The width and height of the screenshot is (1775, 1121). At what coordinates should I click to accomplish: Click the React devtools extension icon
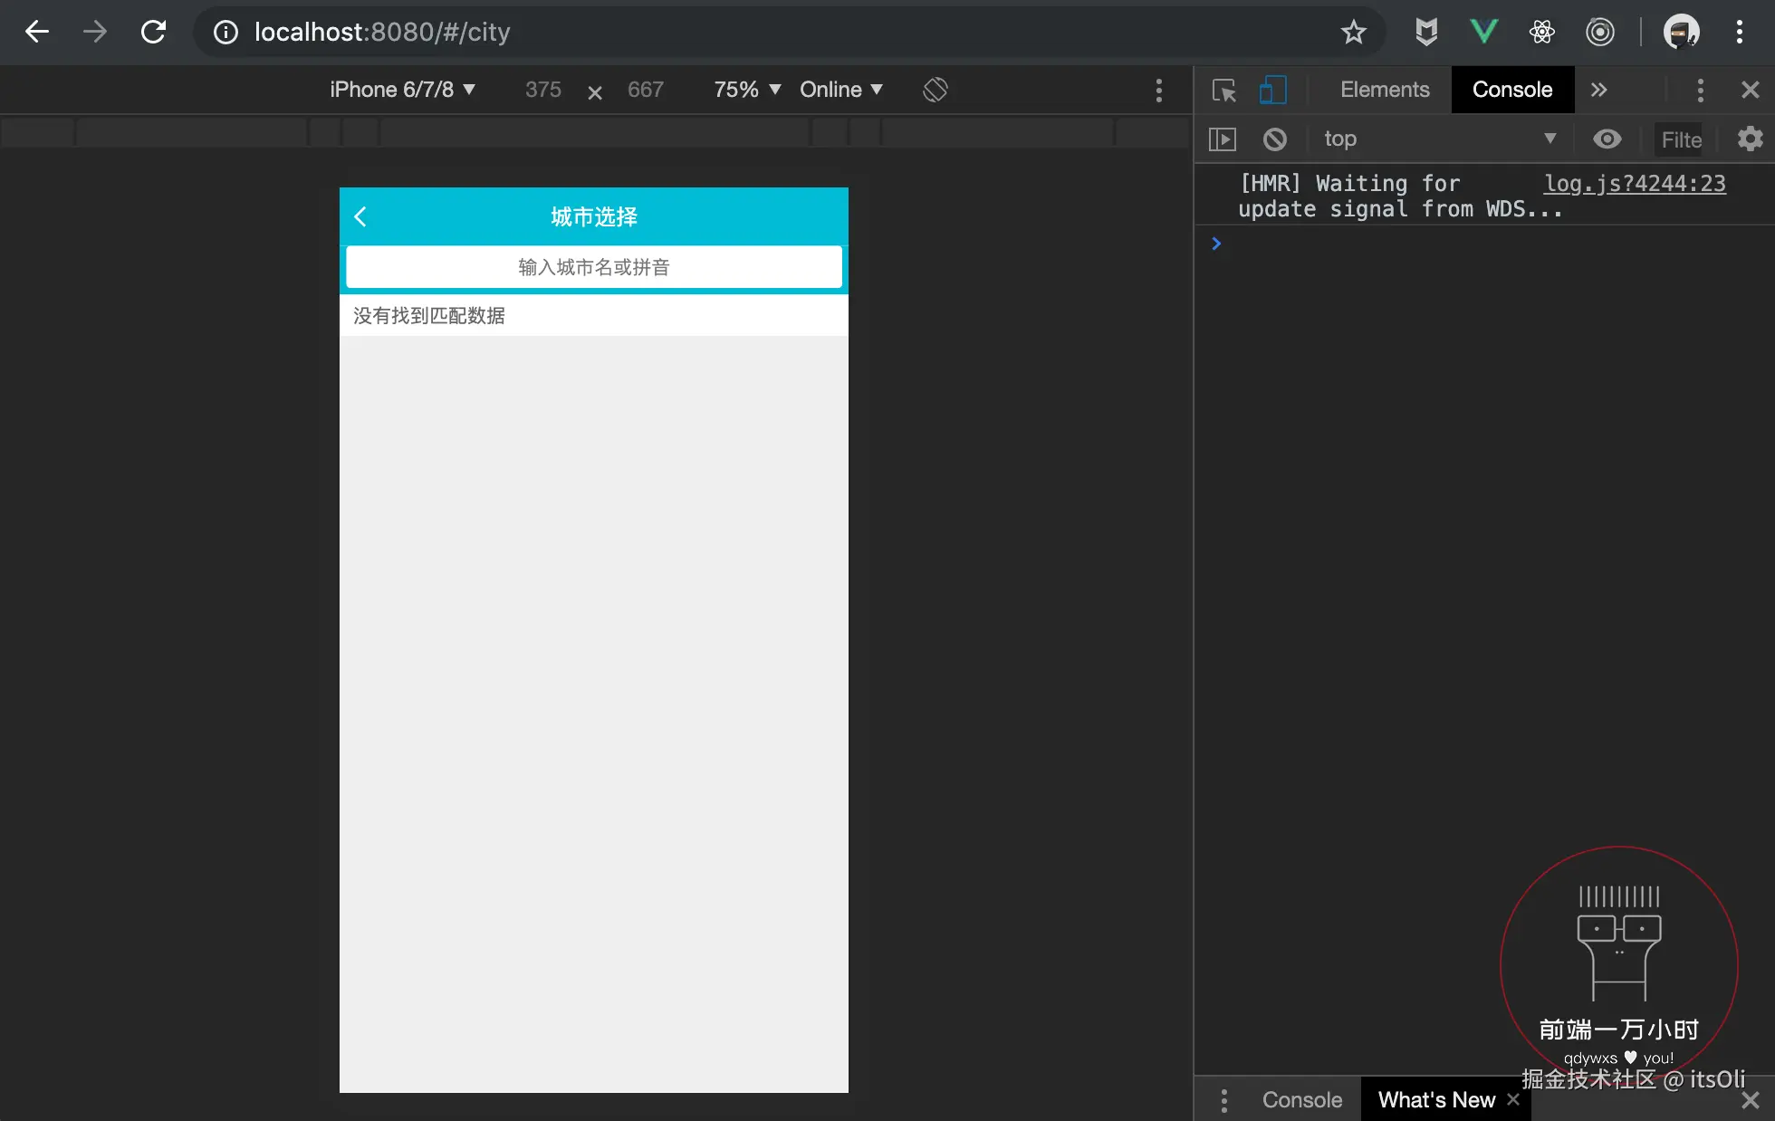(1541, 33)
